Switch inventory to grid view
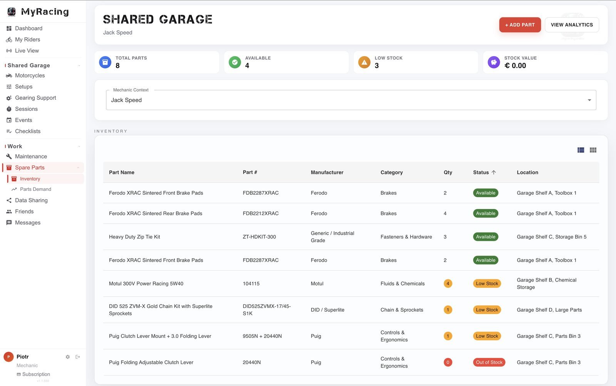Screen dimensions: 616x386 point(593,150)
